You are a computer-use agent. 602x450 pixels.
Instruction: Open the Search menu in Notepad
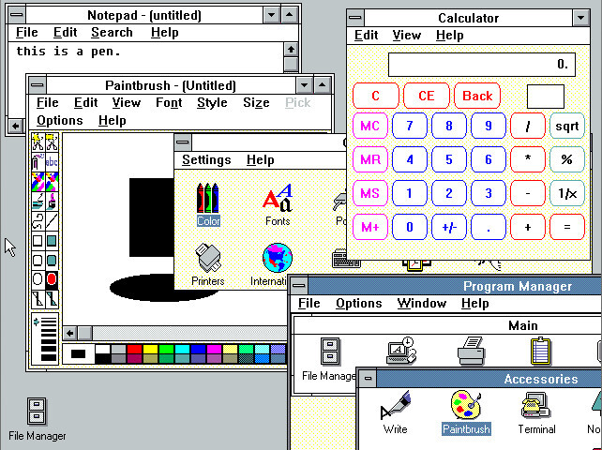(x=112, y=33)
